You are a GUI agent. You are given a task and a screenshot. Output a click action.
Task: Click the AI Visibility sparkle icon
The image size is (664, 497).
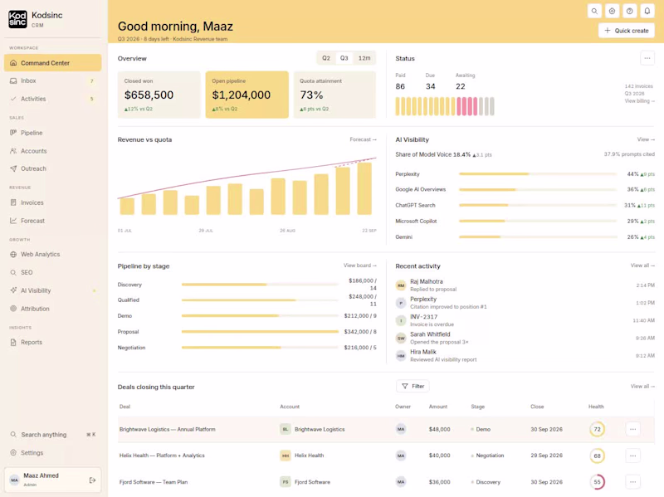[x=13, y=290]
